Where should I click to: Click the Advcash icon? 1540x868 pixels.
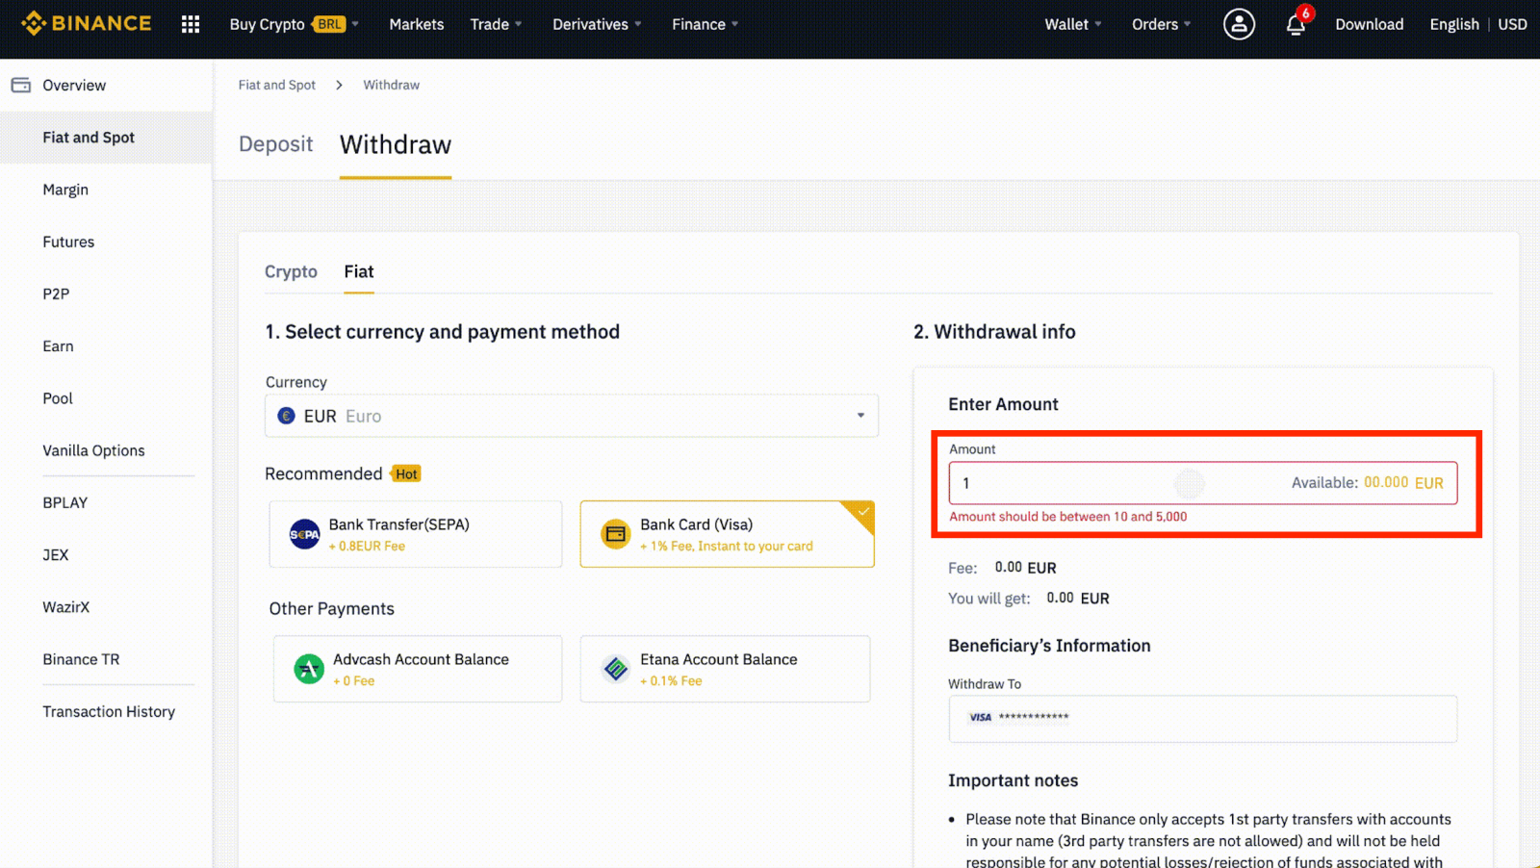(x=308, y=669)
